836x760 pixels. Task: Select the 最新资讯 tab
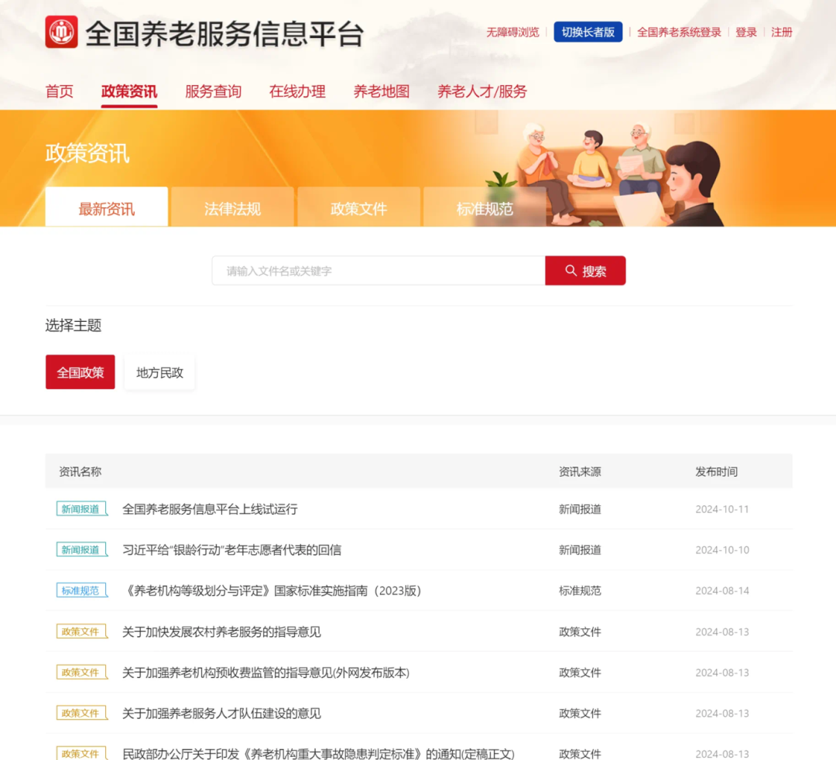(106, 207)
